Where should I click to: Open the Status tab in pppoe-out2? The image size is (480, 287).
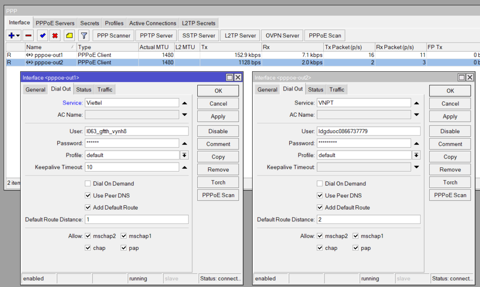[x=315, y=90]
